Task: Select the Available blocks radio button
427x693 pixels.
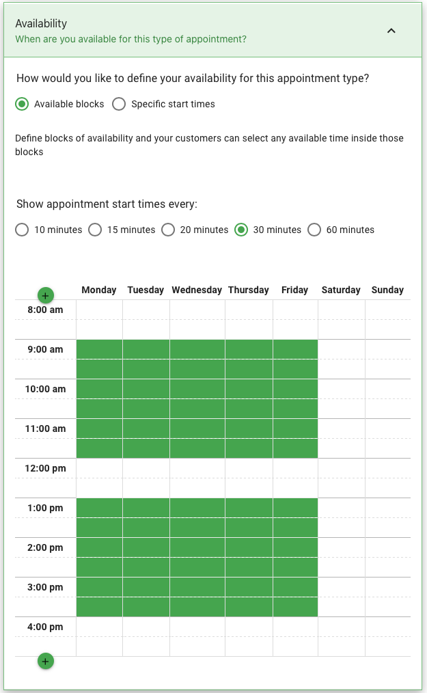Action: pyautogui.click(x=22, y=104)
